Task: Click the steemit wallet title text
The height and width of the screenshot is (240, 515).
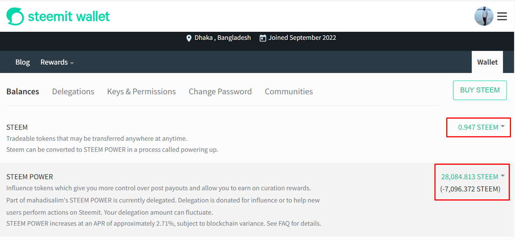Action: tap(69, 16)
